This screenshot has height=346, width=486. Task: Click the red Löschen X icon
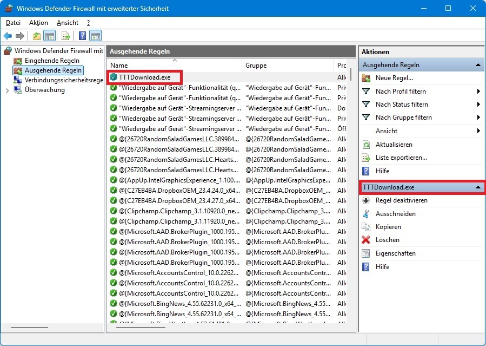point(366,240)
